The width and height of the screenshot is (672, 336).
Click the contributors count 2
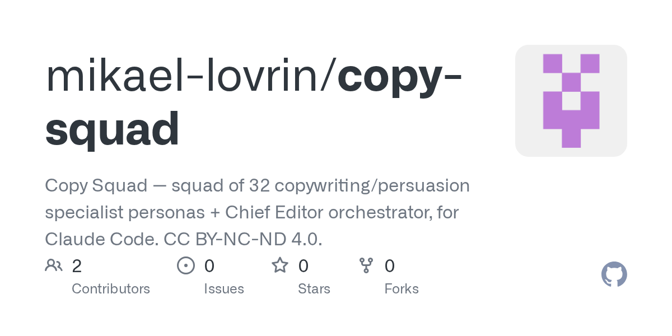77,266
